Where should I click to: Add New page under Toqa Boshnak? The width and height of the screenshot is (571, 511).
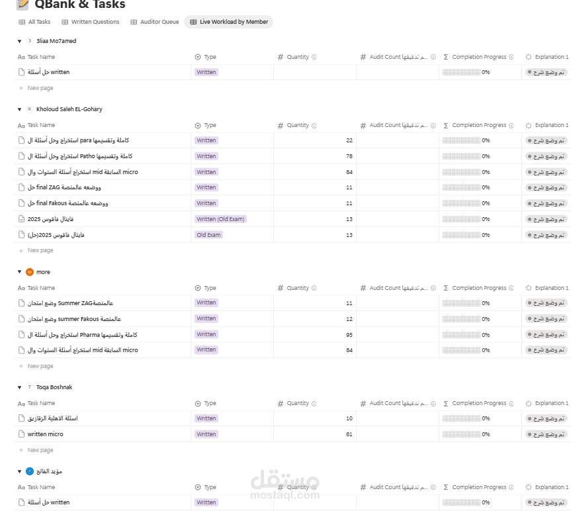coord(36,450)
